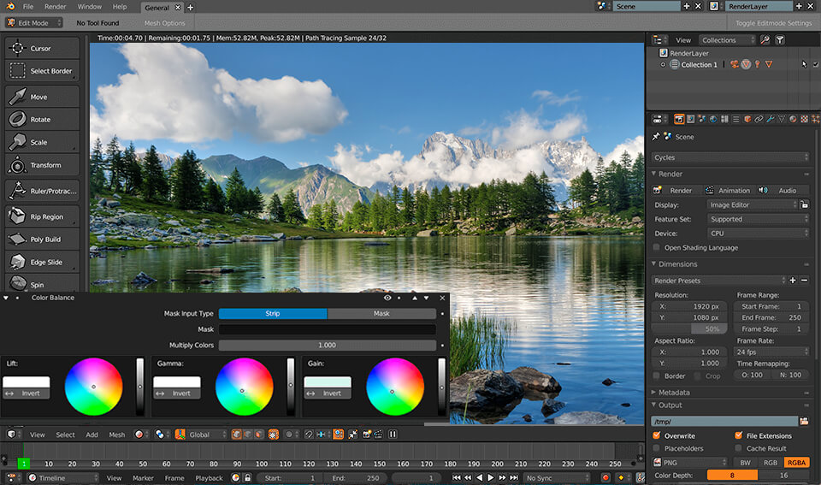Open the Feature Set dropdown

coord(759,219)
